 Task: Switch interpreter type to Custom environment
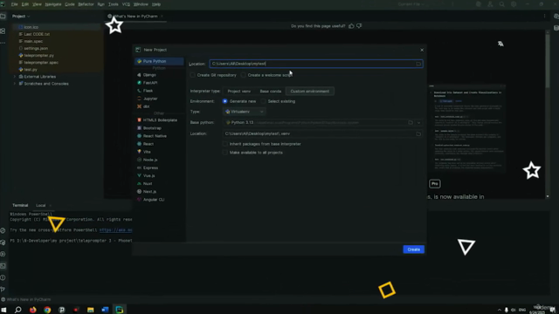(310, 91)
